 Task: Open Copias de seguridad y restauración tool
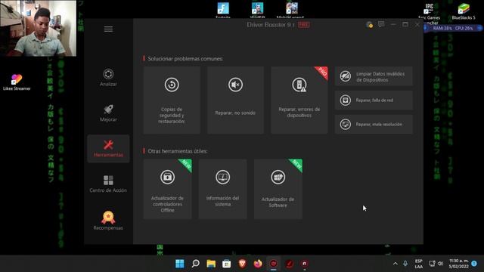point(172,100)
